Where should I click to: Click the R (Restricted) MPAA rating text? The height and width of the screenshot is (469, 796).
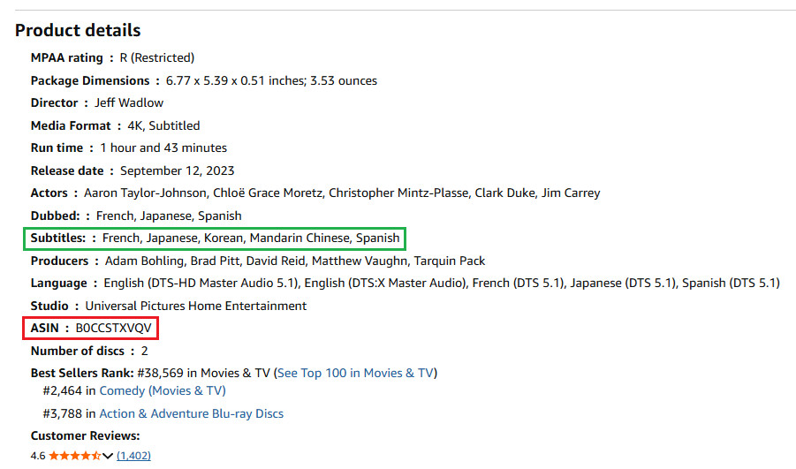tap(157, 57)
